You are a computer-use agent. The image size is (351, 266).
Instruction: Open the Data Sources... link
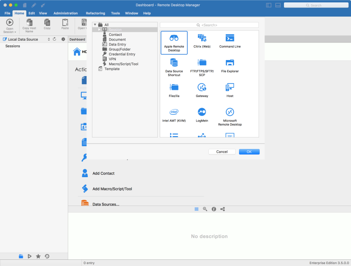point(106,204)
